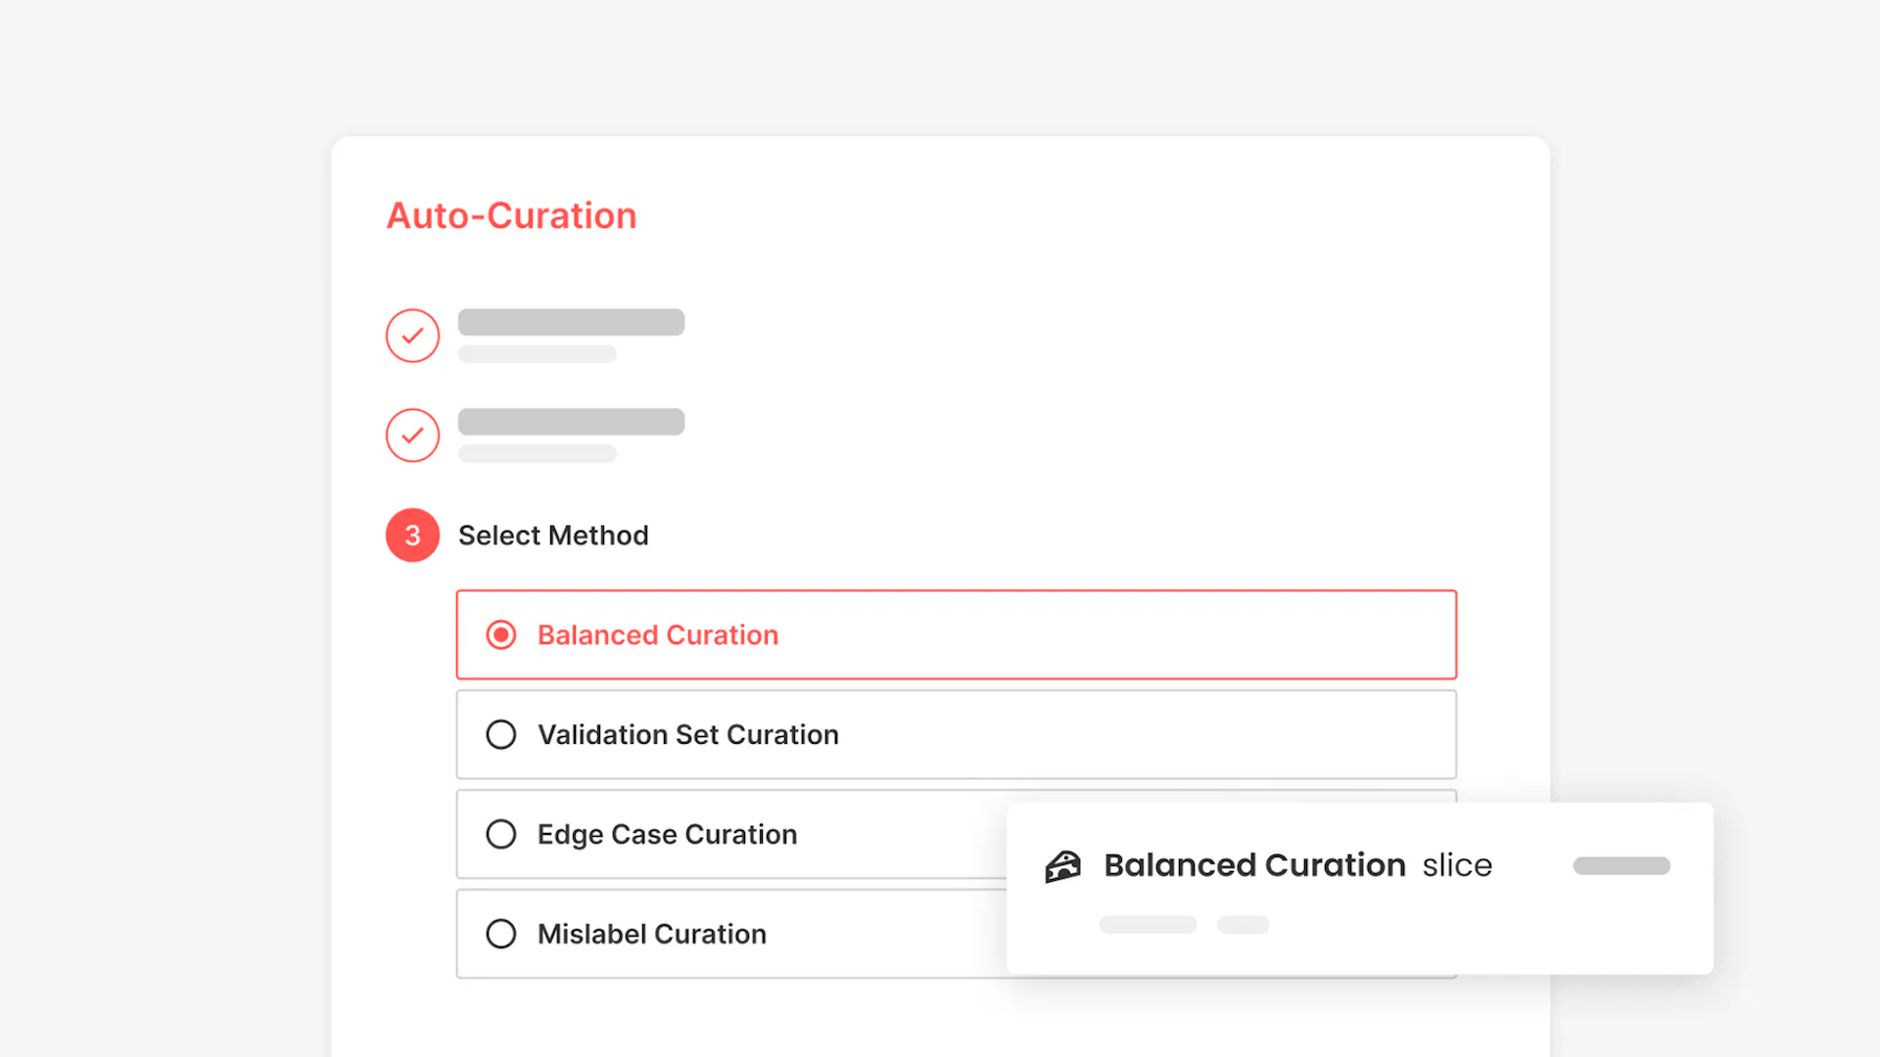Click the Mislabel Curation label text

coord(652,935)
